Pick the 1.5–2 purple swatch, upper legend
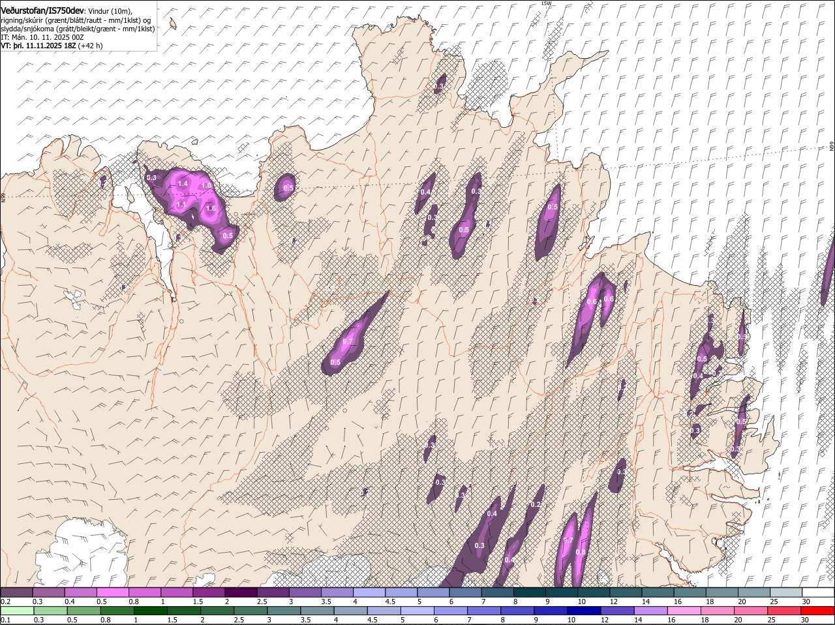 [209, 592]
